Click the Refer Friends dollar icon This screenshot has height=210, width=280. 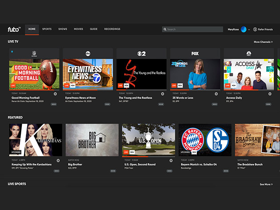255,29
